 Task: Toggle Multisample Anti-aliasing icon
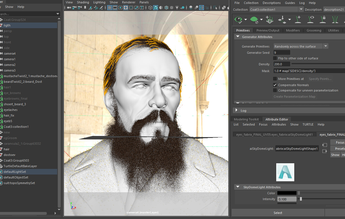click(201, 8)
